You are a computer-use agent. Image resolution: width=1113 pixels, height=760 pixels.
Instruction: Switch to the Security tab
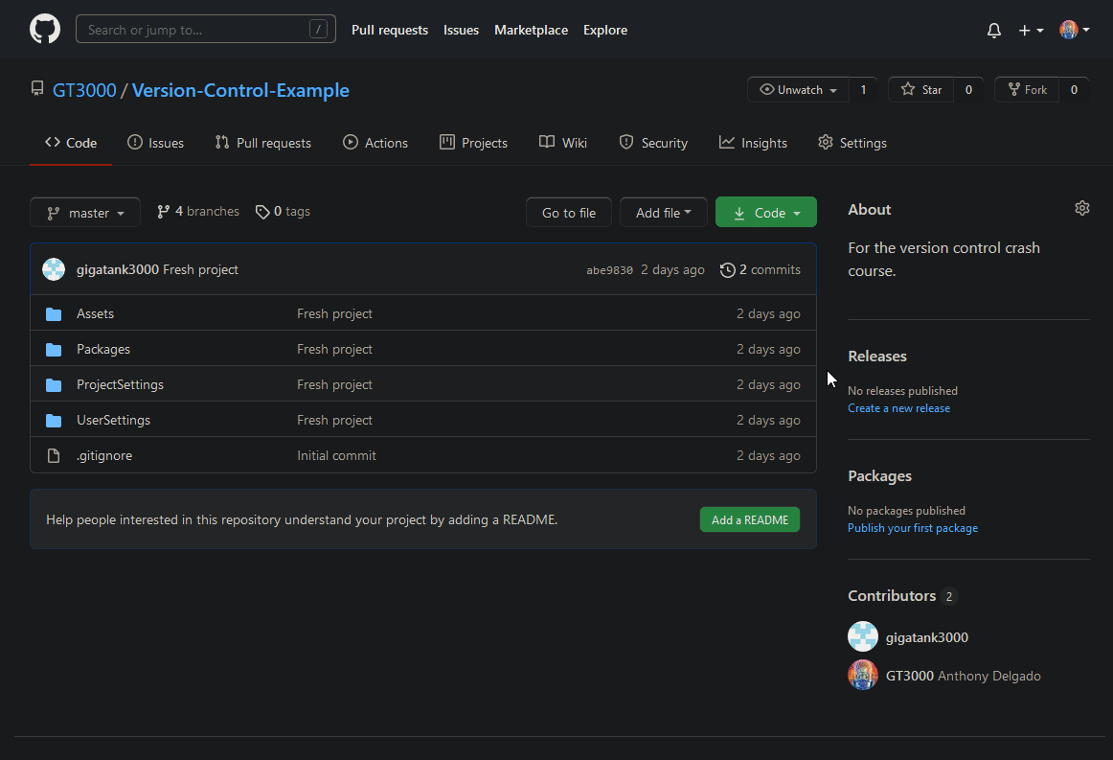coord(654,143)
